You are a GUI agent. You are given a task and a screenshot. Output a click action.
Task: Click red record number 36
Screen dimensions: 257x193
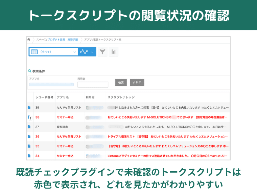click(38, 136)
